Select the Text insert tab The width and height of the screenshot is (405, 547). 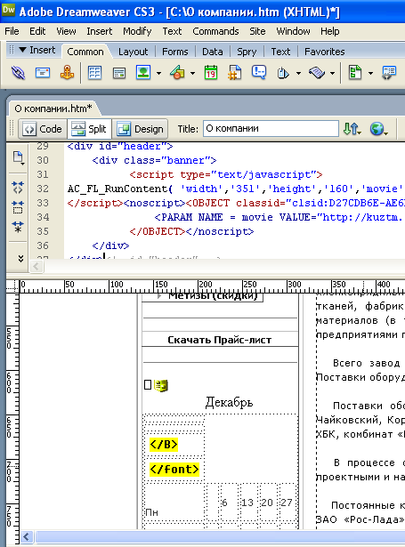pos(280,52)
